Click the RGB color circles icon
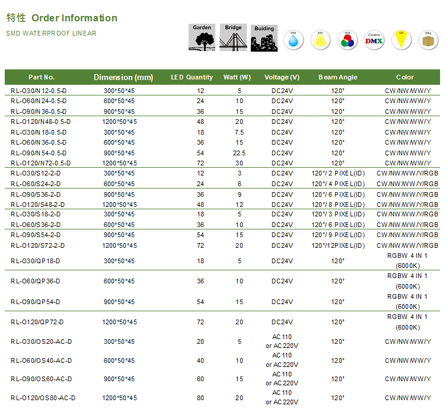This screenshot has width=446, height=415. [347, 40]
